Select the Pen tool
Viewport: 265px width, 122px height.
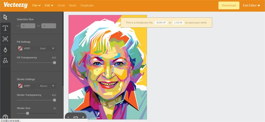click(5, 50)
